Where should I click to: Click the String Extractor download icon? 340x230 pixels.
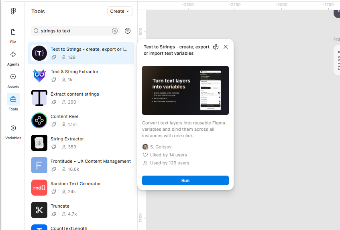(39, 143)
